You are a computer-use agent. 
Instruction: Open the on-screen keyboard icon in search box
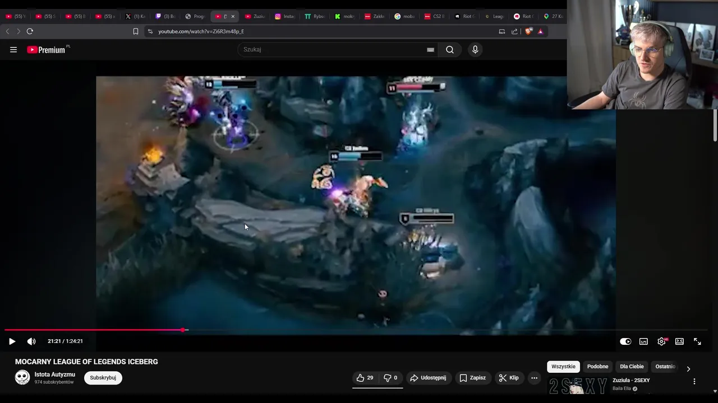[430, 50]
